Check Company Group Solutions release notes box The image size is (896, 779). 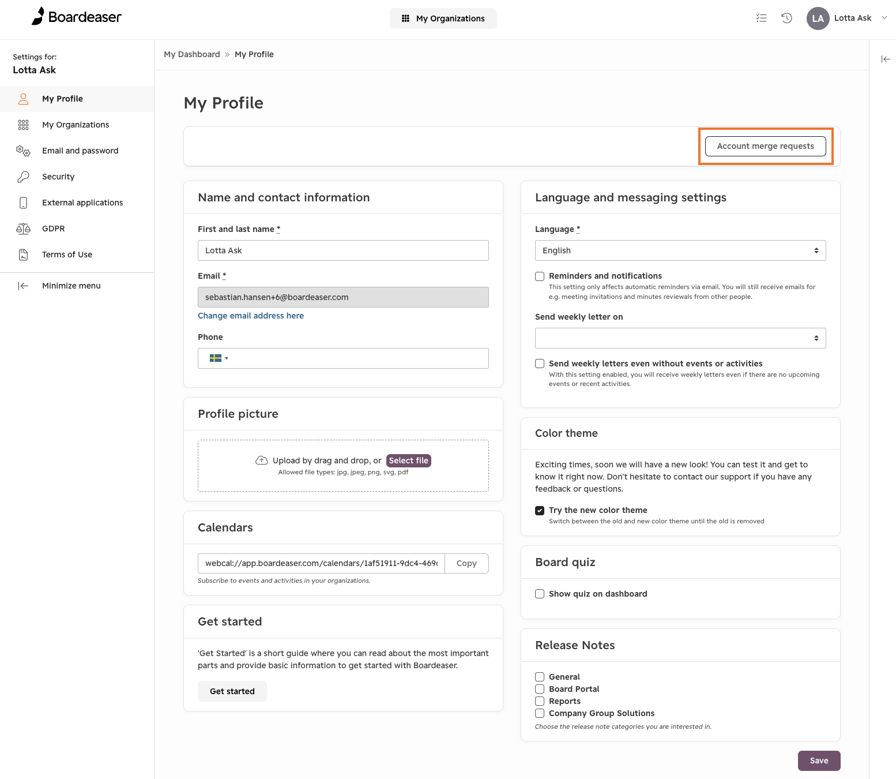tap(540, 713)
